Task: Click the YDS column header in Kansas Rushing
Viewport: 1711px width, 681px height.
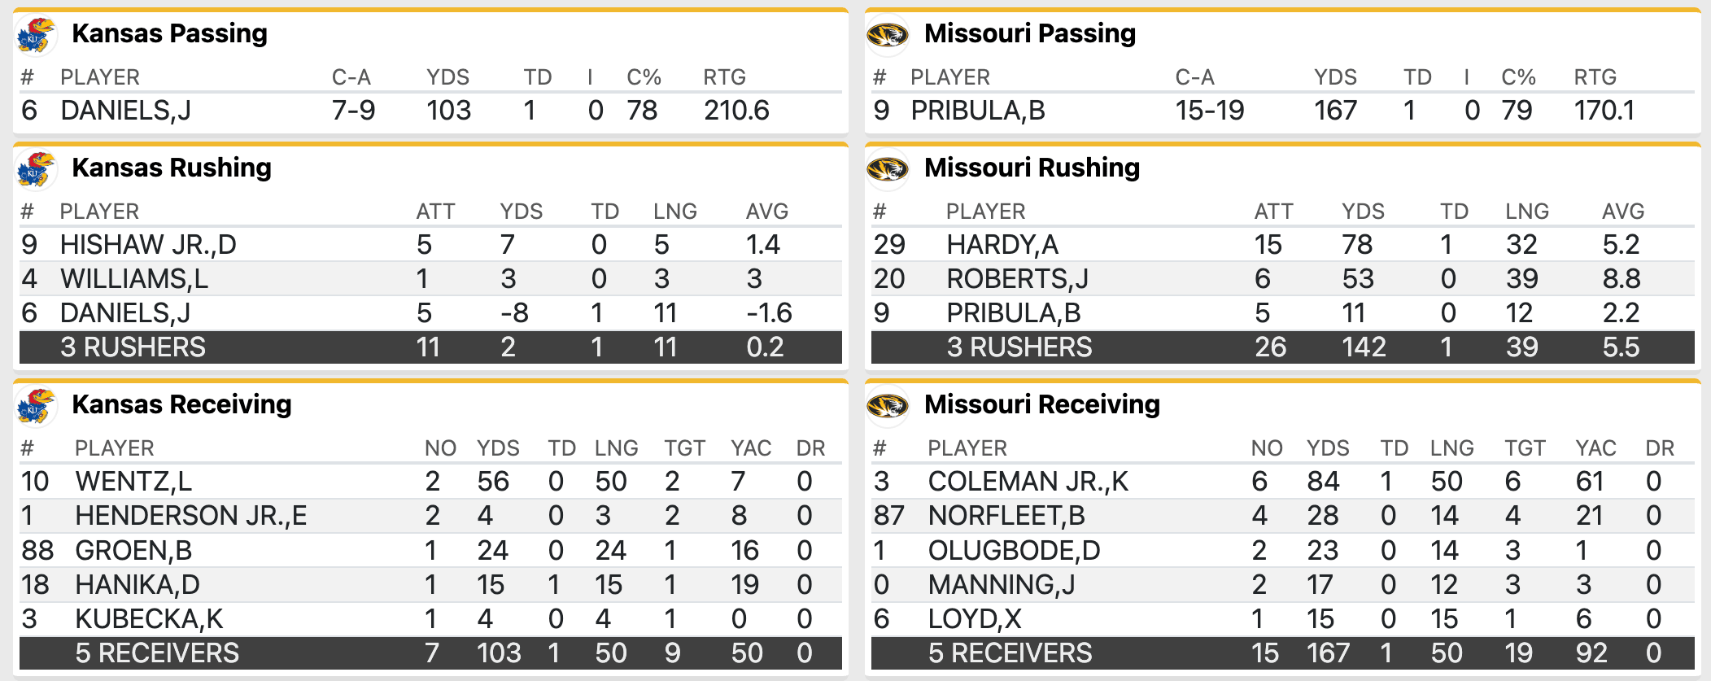Action: tap(521, 212)
